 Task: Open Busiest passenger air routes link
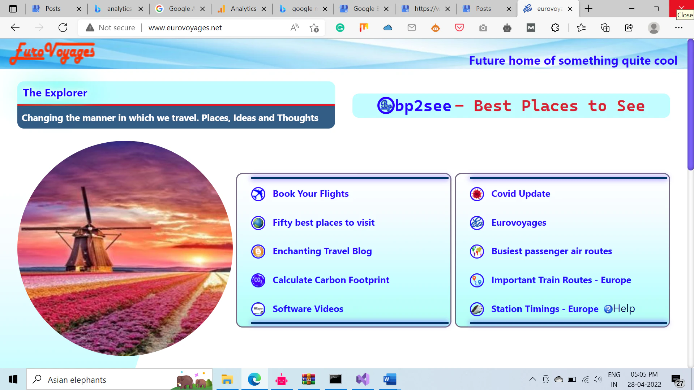(x=551, y=251)
